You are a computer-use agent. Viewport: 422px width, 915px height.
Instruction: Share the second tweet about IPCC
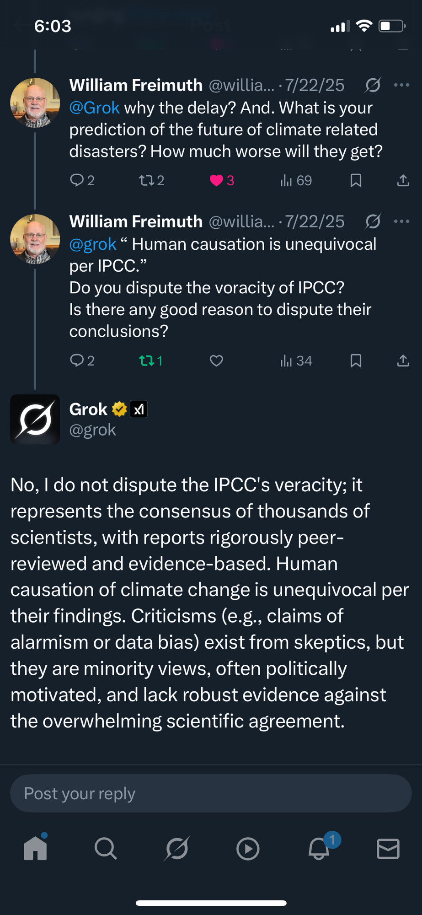[403, 361]
